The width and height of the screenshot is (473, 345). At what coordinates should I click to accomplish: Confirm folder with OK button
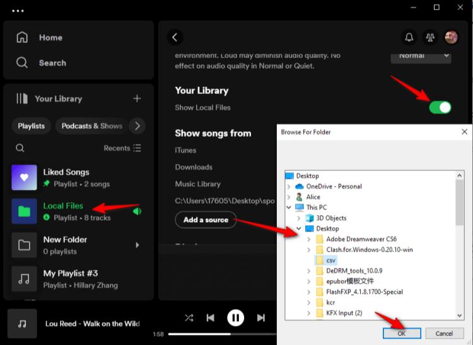pyautogui.click(x=402, y=333)
